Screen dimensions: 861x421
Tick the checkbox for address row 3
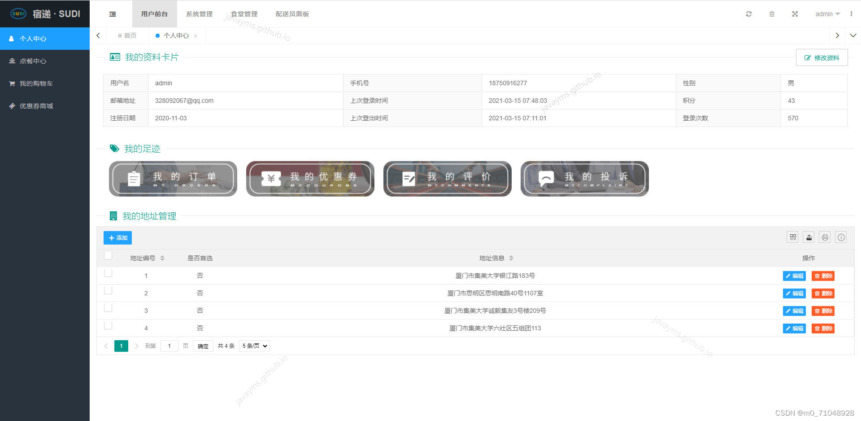click(x=108, y=308)
